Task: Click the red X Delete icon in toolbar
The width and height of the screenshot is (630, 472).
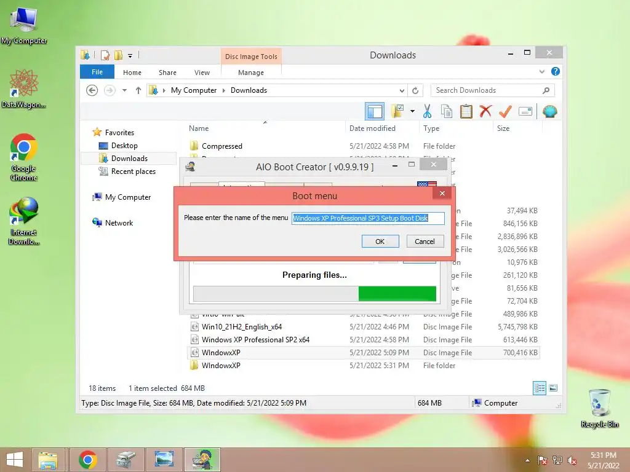Action: (485, 111)
